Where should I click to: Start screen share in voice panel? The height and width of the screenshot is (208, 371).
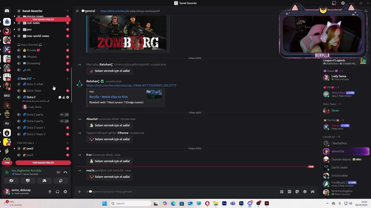(28, 181)
